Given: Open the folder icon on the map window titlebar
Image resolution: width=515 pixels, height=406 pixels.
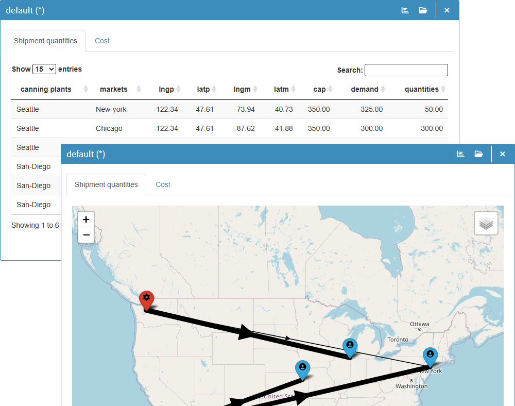Looking at the screenshot, I should (479, 154).
